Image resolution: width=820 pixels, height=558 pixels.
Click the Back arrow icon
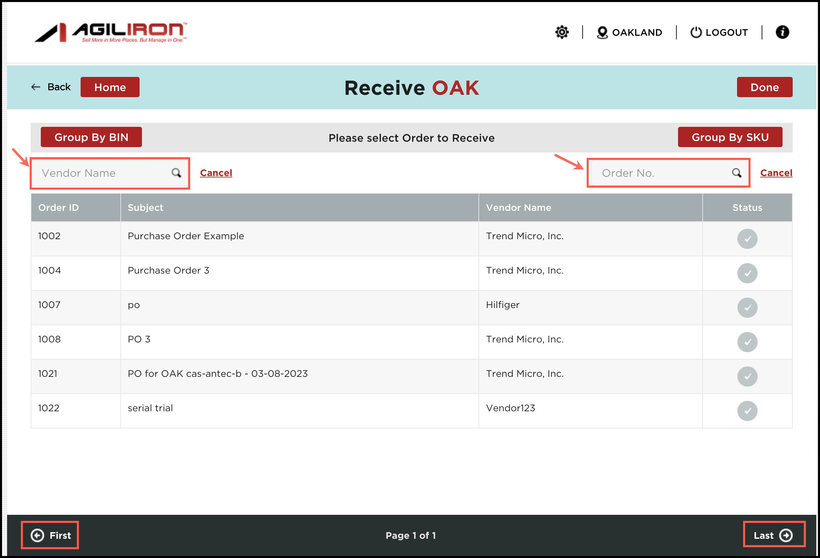[x=36, y=87]
